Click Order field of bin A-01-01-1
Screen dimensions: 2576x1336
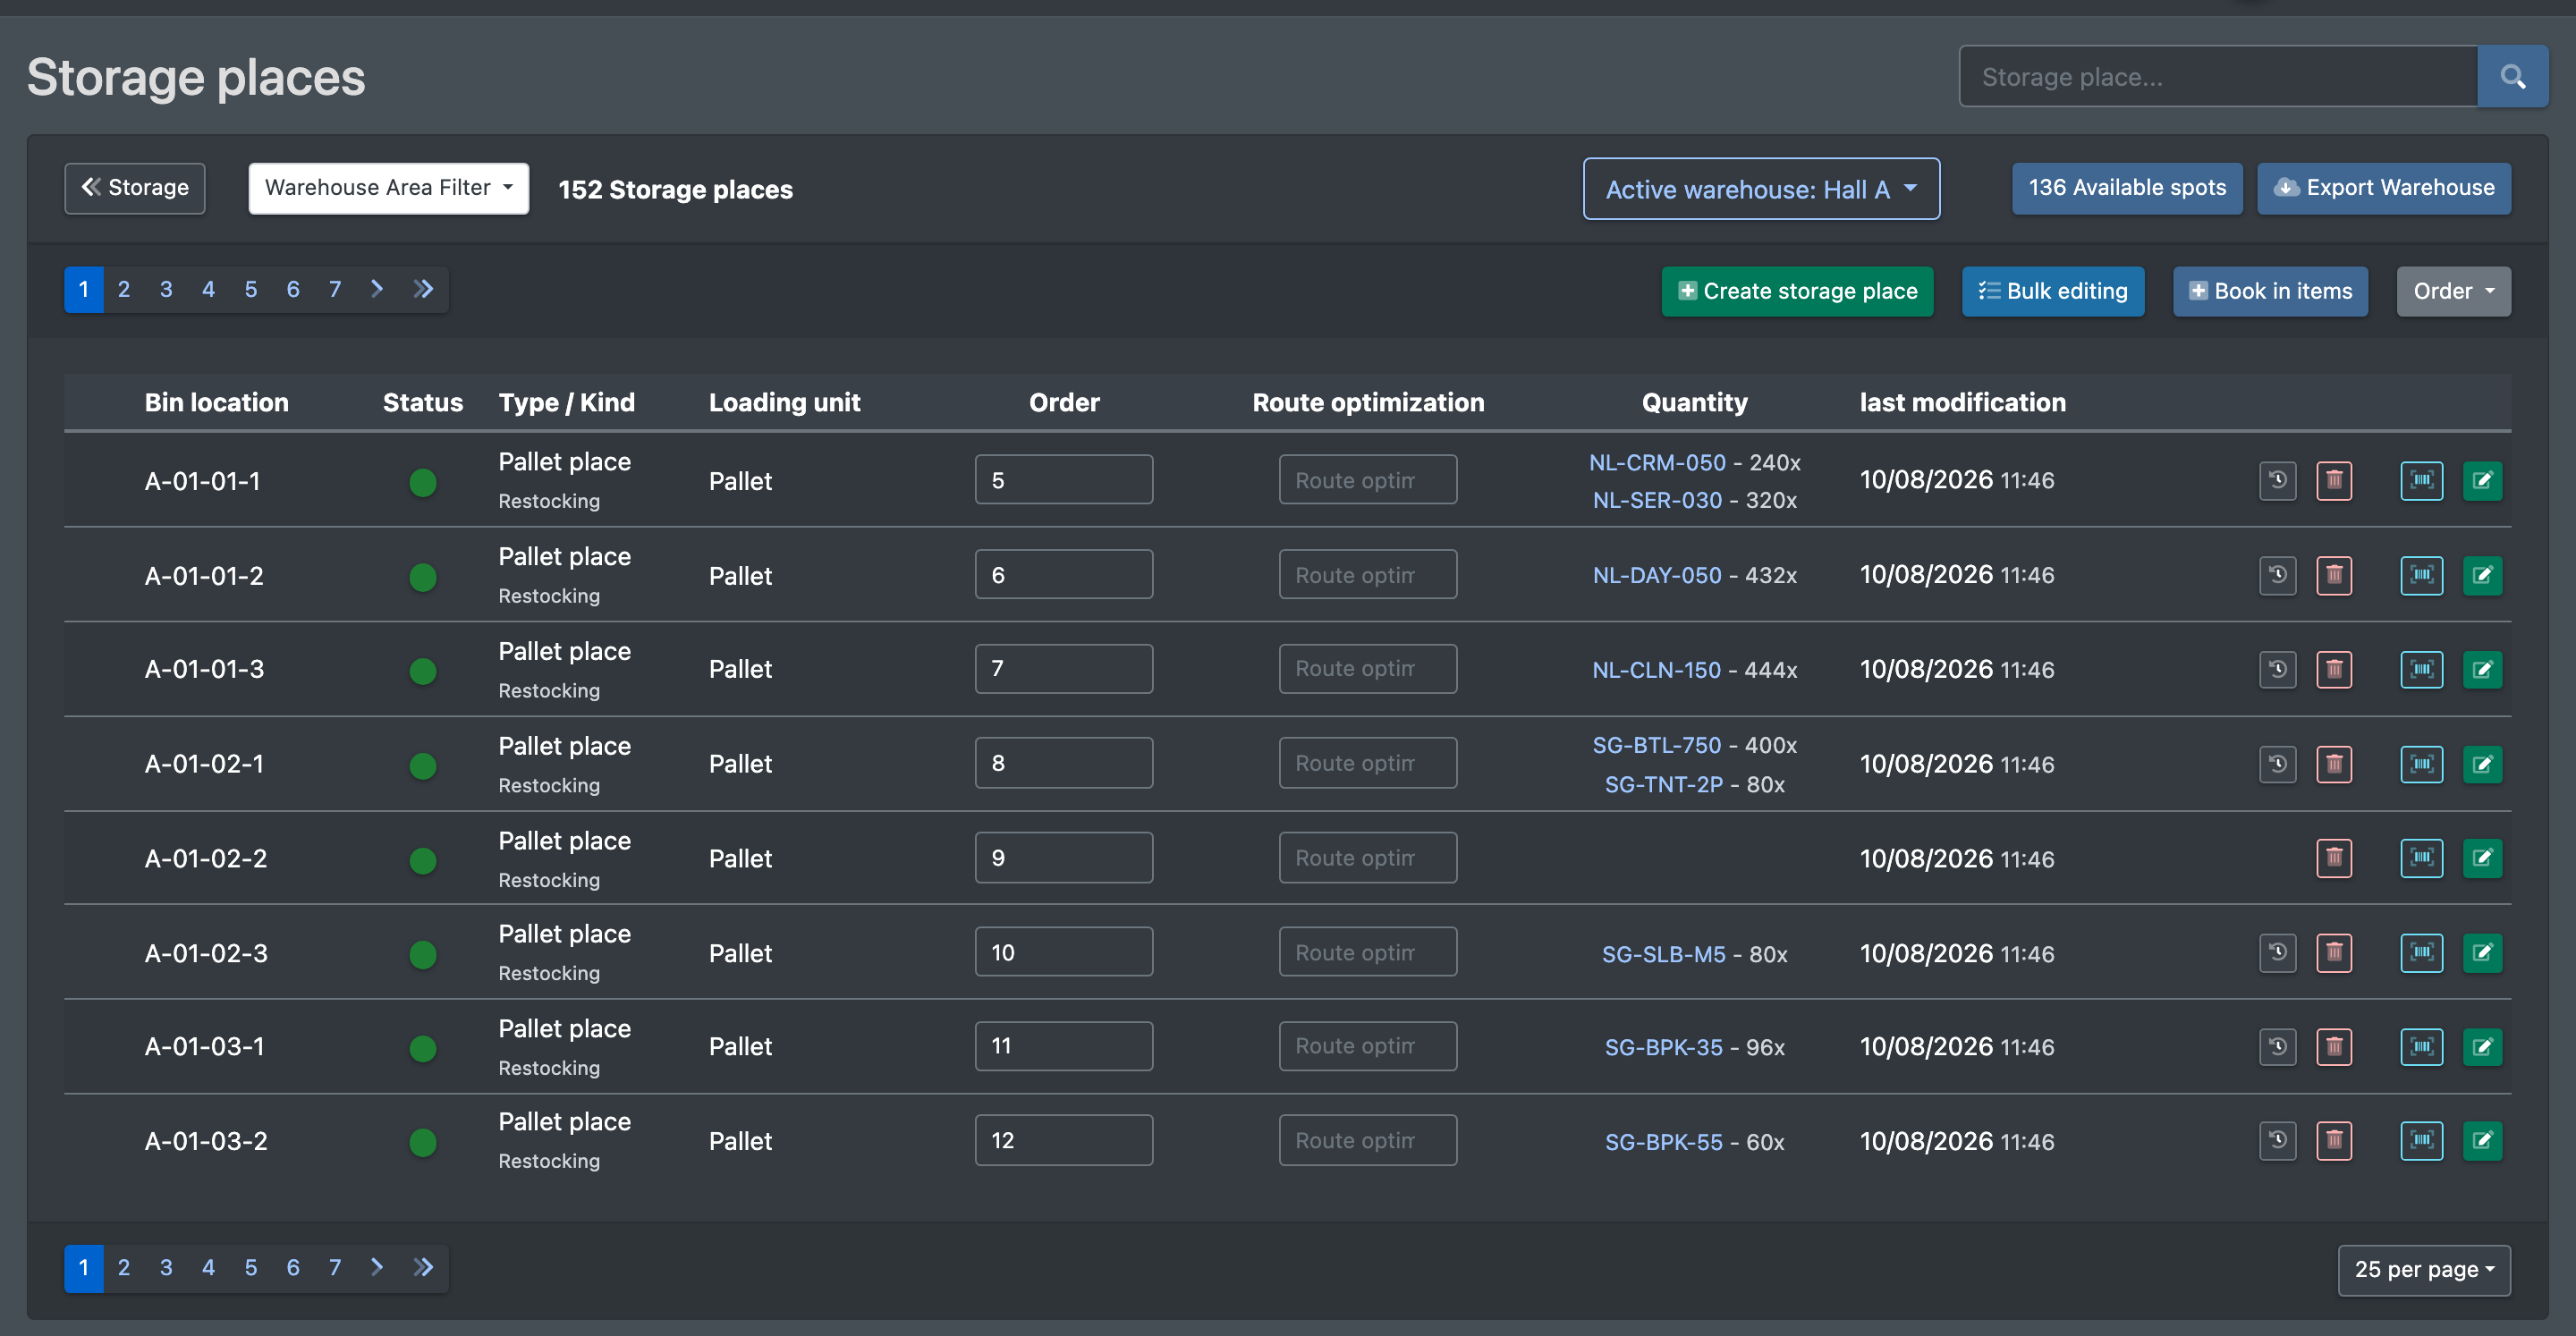[x=1063, y=480]
